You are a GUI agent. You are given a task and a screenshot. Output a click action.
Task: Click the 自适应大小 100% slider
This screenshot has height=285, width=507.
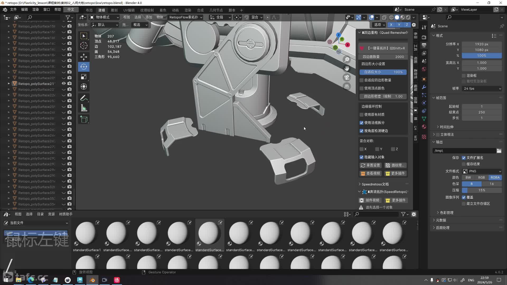[383, 72]
